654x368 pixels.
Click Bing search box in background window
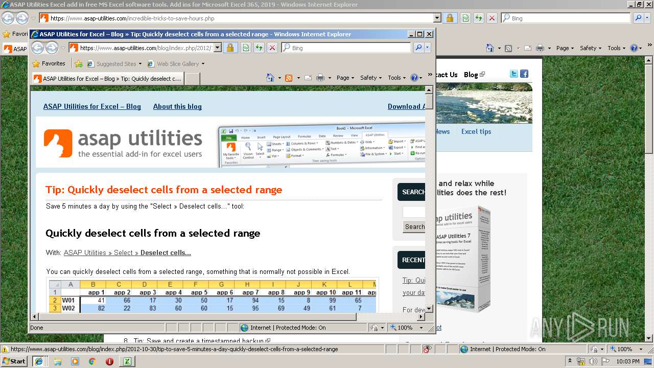click(x=566, y=18)
